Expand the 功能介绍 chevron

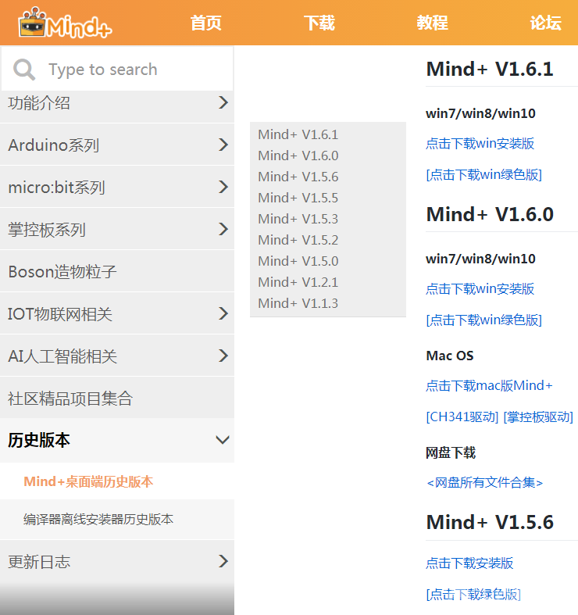click(223, 102)
